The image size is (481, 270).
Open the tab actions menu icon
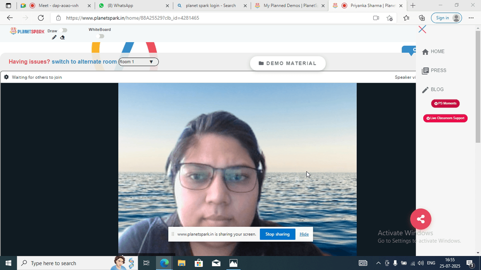pos(8,5)
